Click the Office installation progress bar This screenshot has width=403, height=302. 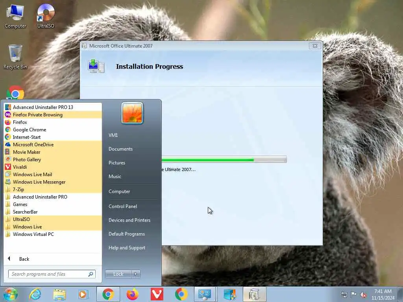pos(224,160)
